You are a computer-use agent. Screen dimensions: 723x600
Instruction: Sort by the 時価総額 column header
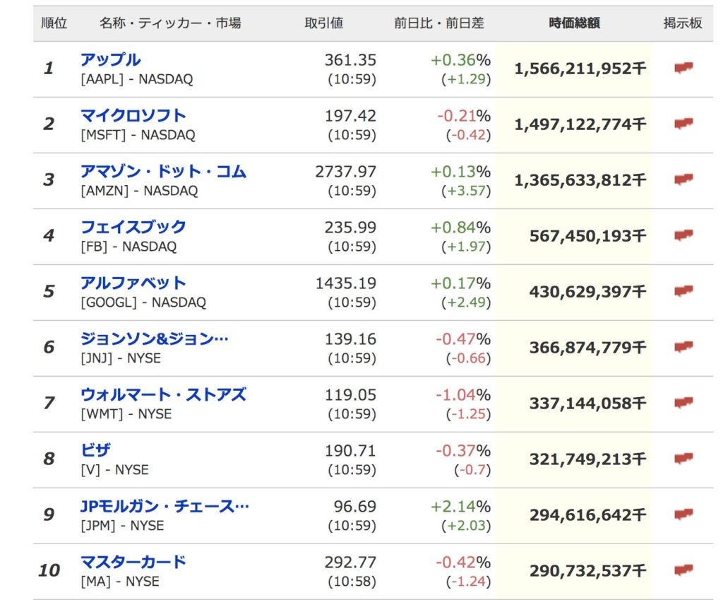pos(574,23)
